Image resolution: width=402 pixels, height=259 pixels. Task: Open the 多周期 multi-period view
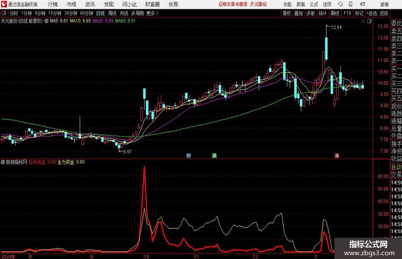coord(137,13)
